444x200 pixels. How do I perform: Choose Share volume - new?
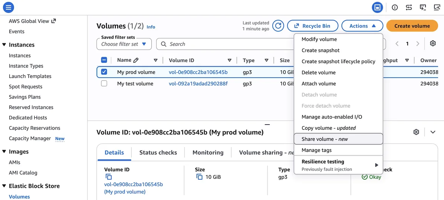(338, 139)
